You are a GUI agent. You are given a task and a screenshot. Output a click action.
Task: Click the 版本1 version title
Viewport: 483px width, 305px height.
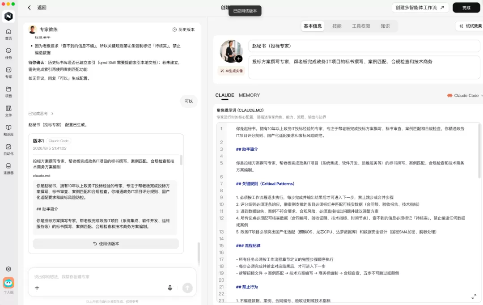38,141
